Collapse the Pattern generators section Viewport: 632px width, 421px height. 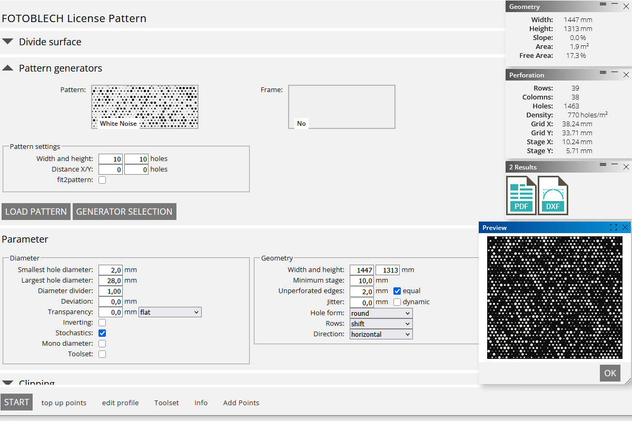[x=8, y=68]
